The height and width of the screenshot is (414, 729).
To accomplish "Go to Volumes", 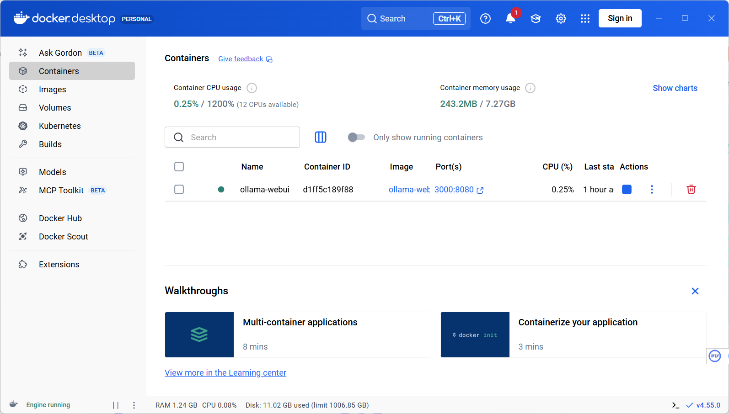I will 72,107.
